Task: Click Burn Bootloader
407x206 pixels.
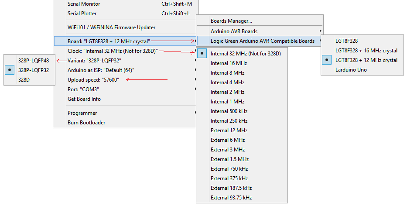Action: 126,123
